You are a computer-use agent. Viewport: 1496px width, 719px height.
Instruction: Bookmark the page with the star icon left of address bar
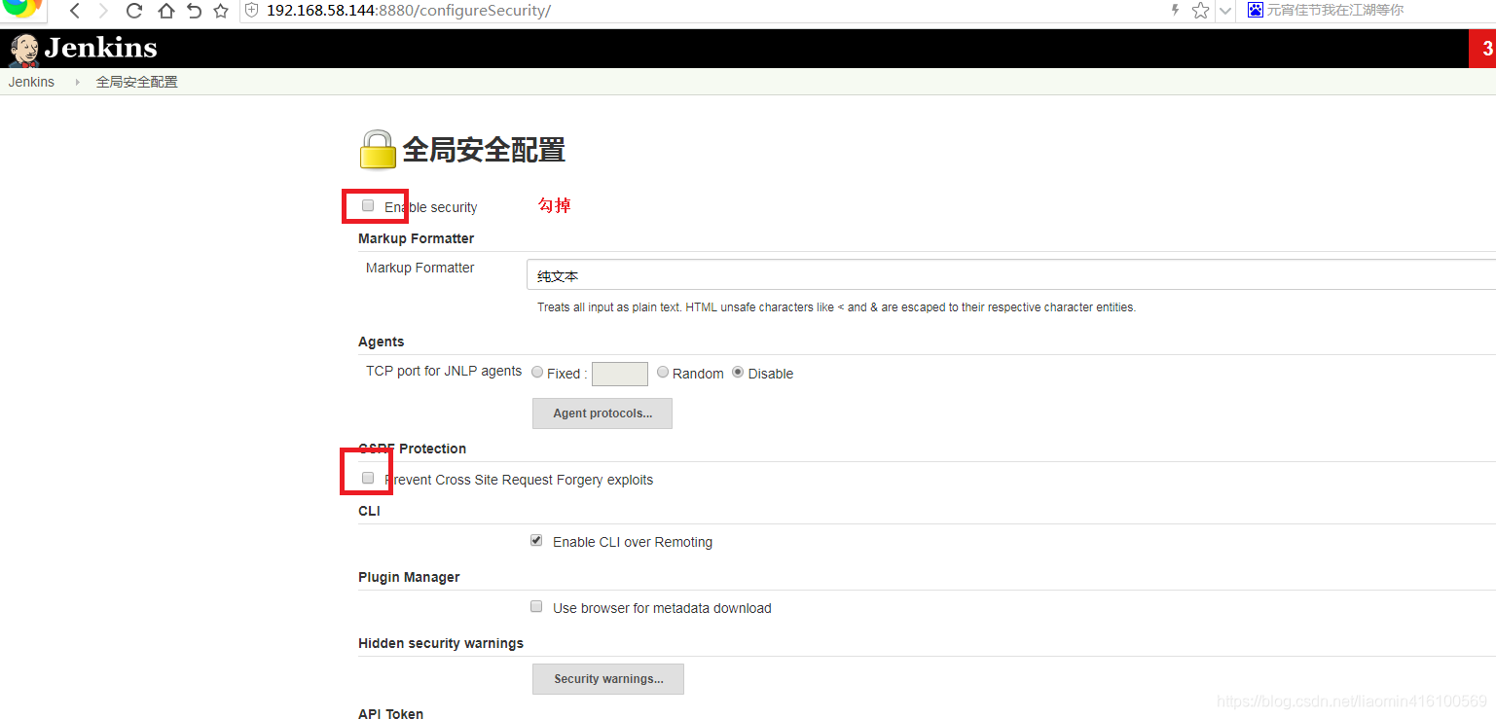tap(221, 11)
